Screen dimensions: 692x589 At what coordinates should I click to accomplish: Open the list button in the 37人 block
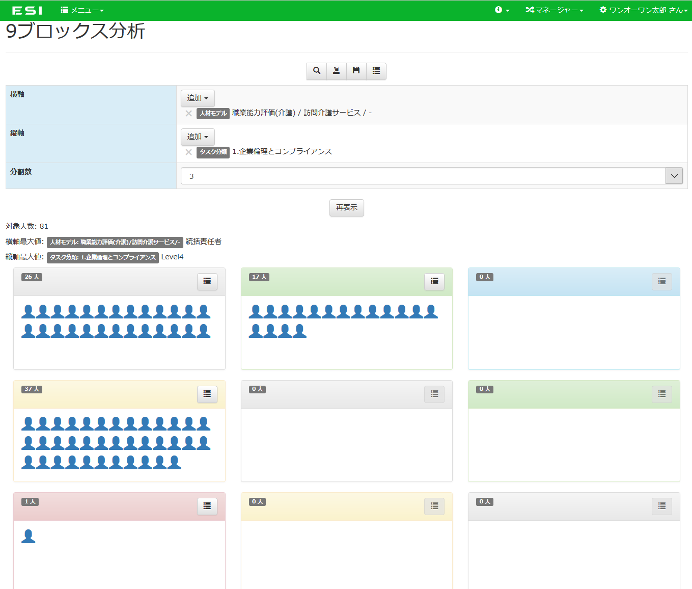207,394
